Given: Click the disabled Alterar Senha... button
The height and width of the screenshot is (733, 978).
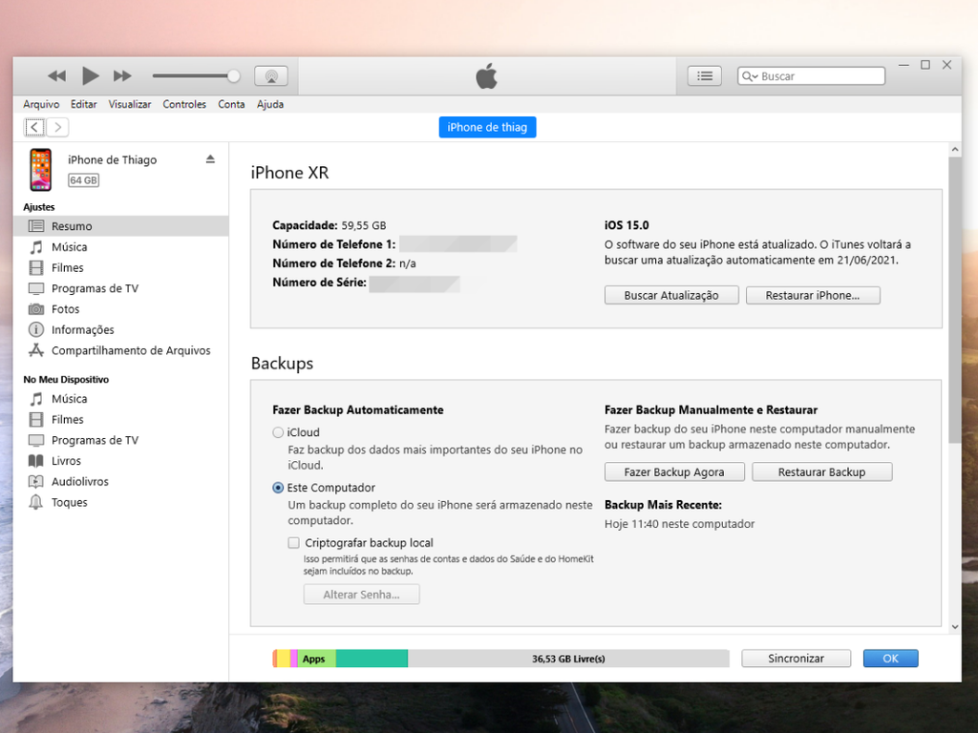Looking at the screenshot, I should pos(362,595).
